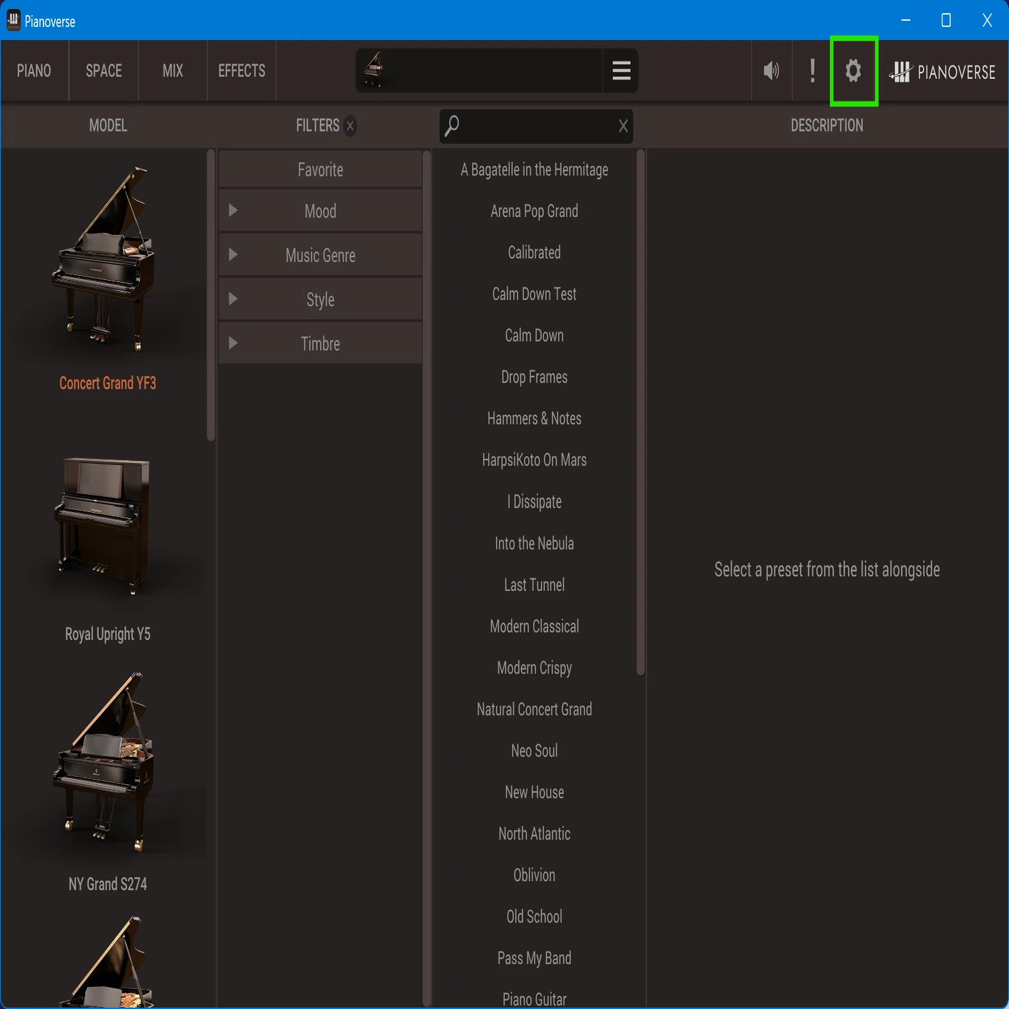This screenshot has width=1009, height=1009.
Task: Select the Modern Crispy preset
Action: coord(534,668)
